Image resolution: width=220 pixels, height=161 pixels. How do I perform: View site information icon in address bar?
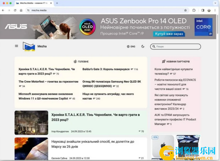[28, 10]
